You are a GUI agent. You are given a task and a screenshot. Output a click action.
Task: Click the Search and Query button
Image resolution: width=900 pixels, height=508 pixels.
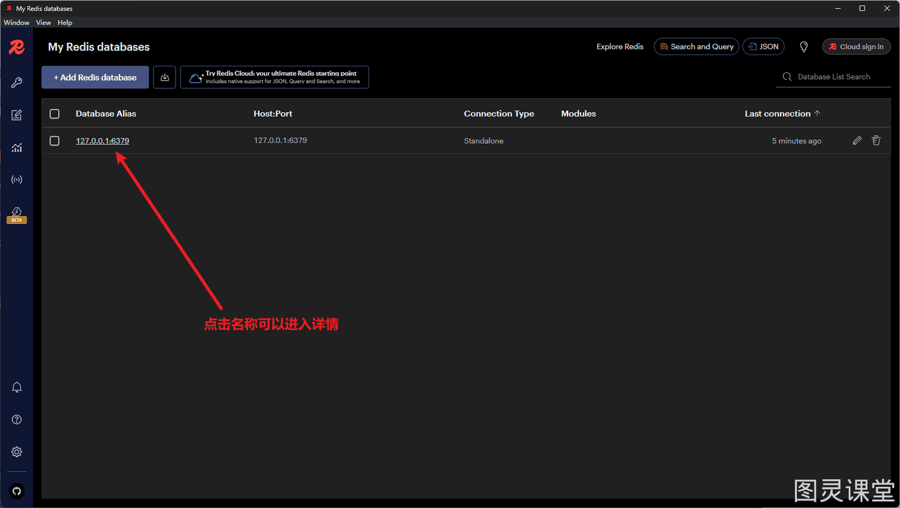(x=696, y=47)
